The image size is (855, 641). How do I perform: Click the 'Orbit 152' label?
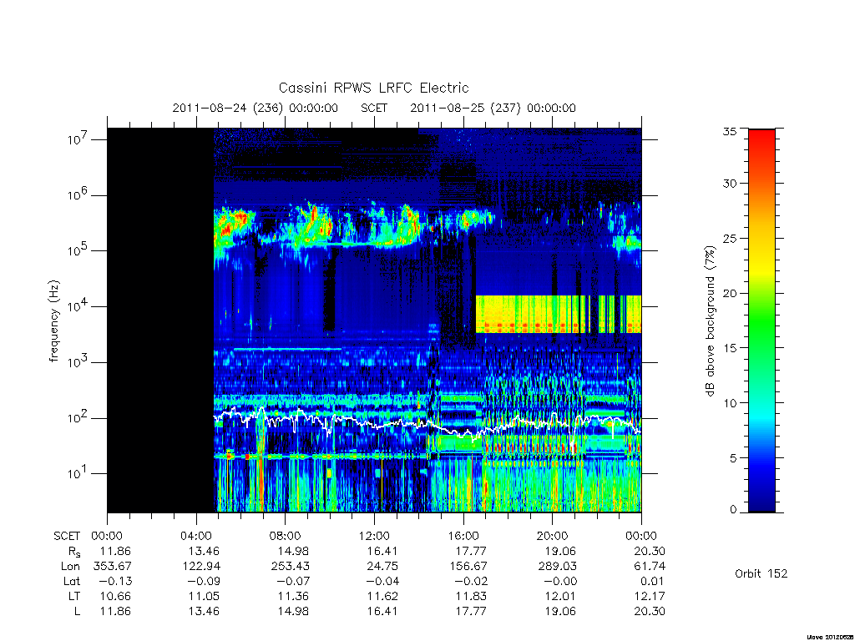click(x=761, y=574)
